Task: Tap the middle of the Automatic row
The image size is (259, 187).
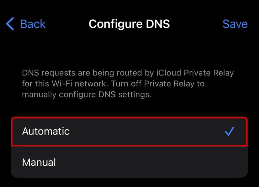Action: coord(129,131)
